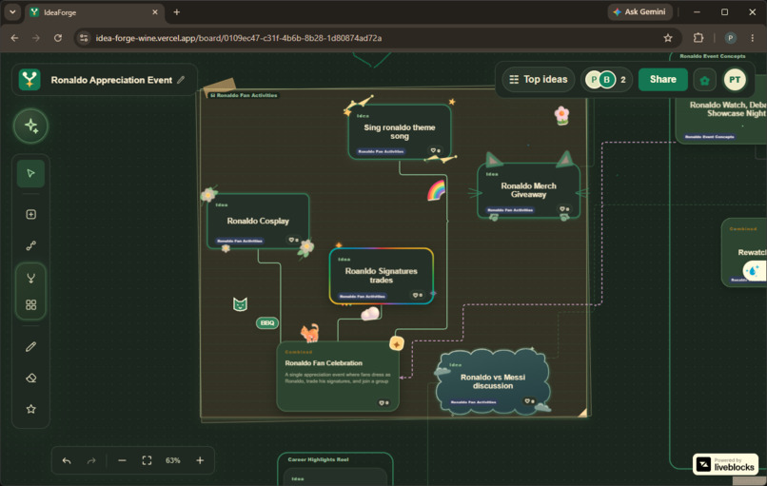
Task: Select the Ronaldo vs Messi discussion cloud card
Action: pos(493,381)
